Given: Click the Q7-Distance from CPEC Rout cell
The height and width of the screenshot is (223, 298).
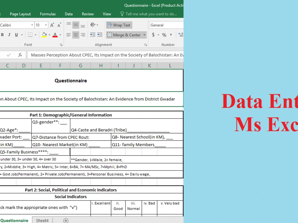Looking at the screenshot, I should 71,137.
